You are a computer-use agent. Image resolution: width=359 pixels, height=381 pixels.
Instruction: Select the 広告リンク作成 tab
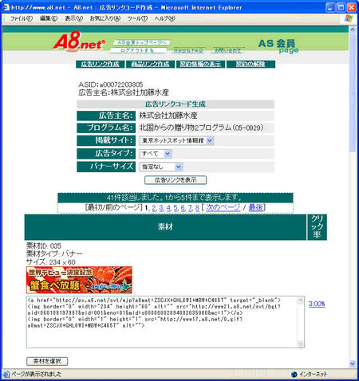[100, 65]
